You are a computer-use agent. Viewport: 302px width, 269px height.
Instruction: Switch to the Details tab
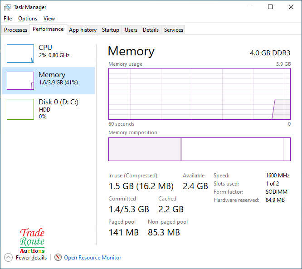(151, 30)
